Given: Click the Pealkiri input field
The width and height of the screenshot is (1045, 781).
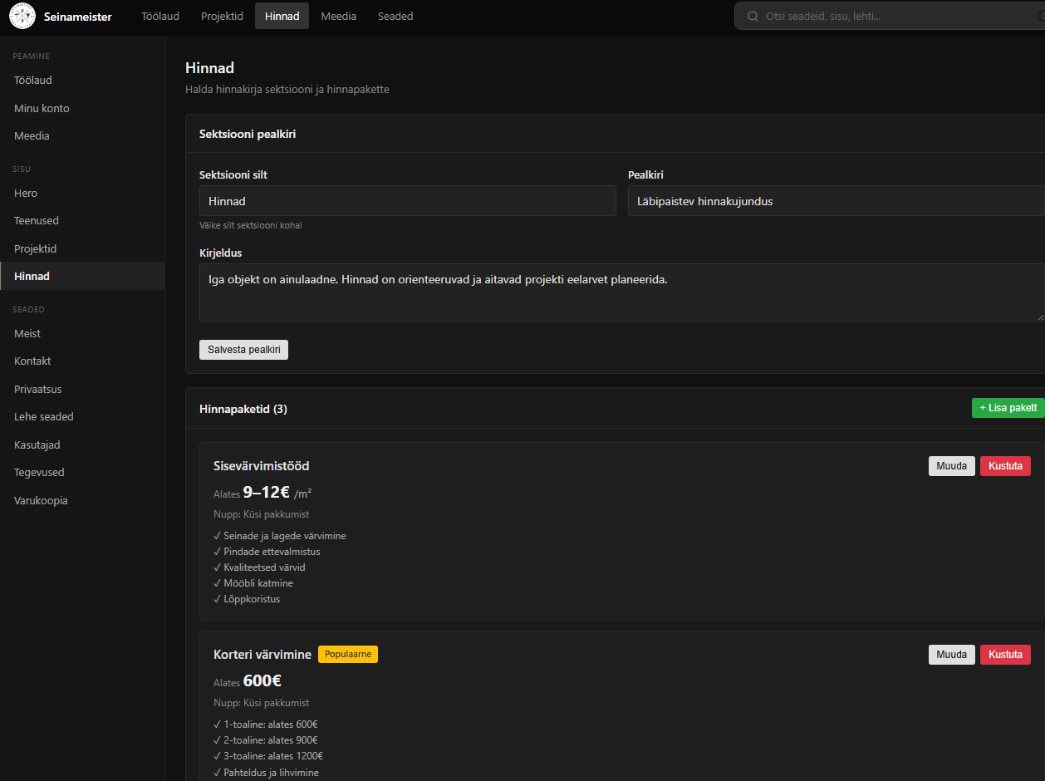Looking at the screenshot, I should point(835,201).
